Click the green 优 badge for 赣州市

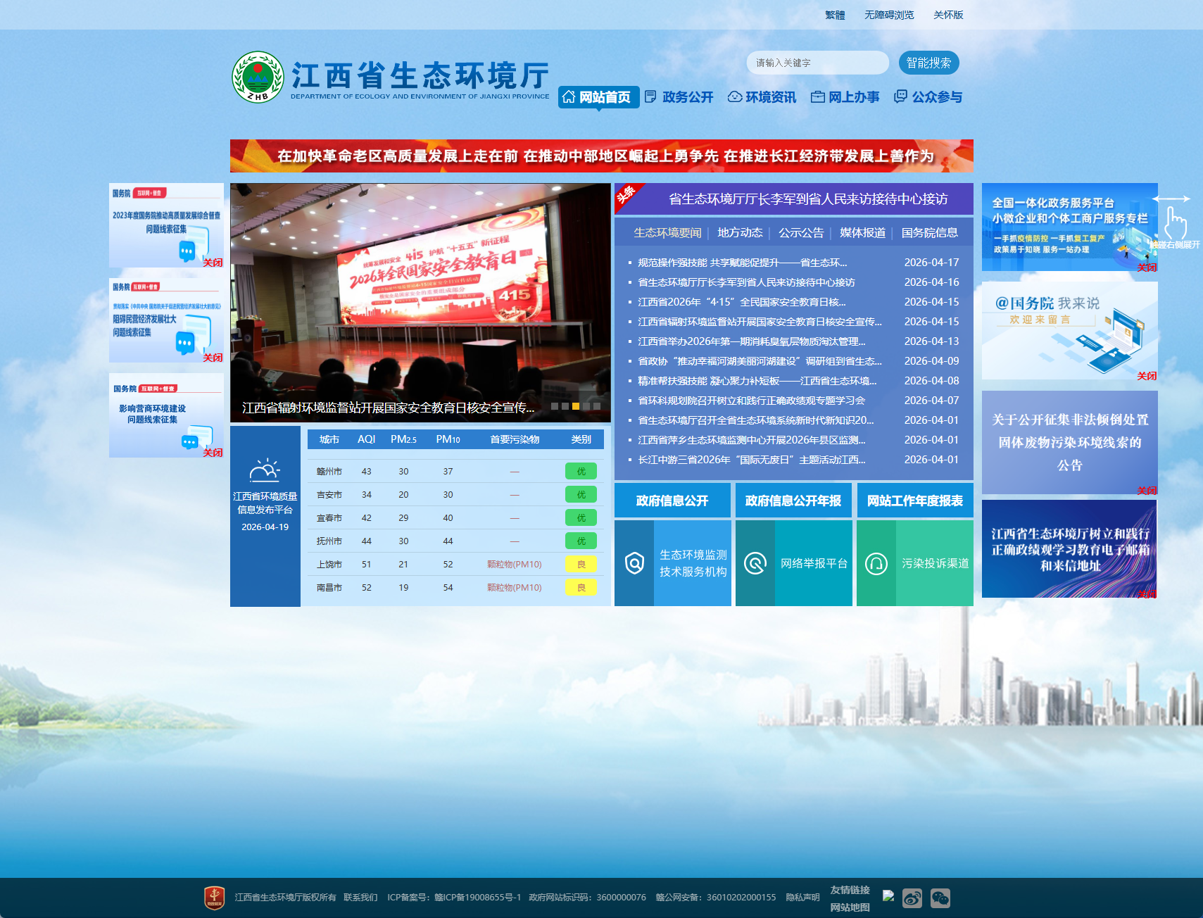coord(581,472)
